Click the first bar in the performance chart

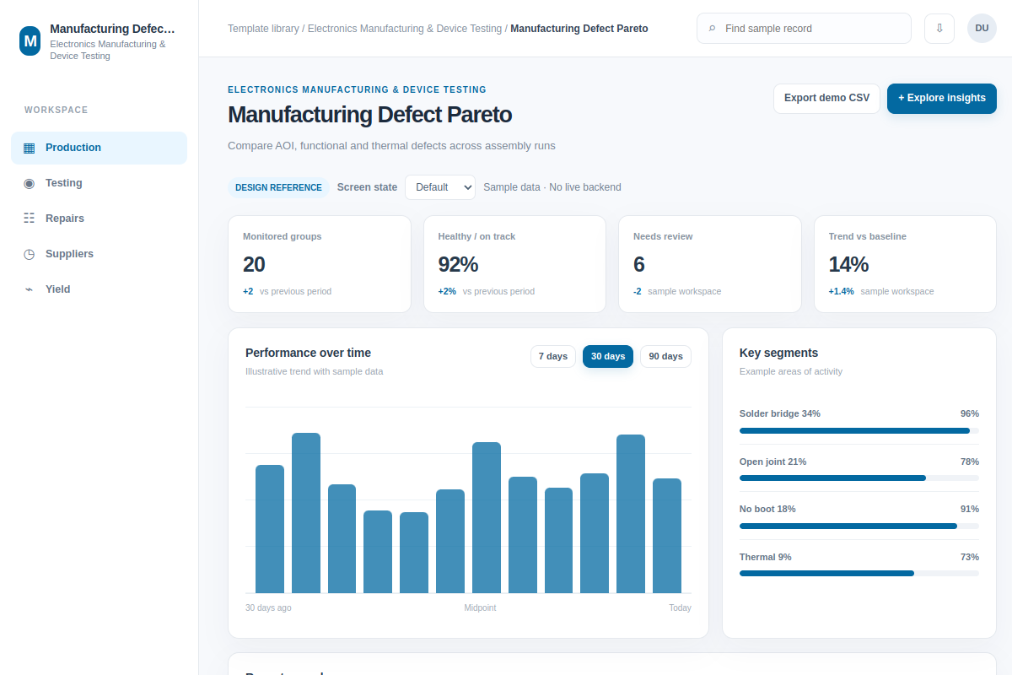(x=270, y=529)
